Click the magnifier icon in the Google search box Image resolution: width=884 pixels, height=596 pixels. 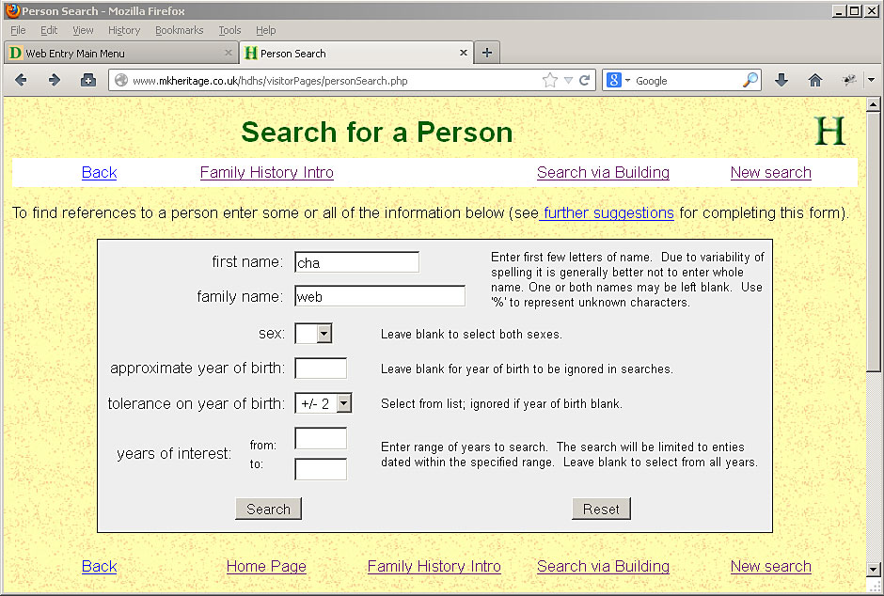coord(750,81)
